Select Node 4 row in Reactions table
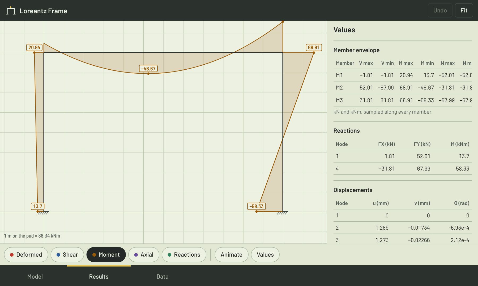This screenshot has height=286, width=478. [403, 169]
